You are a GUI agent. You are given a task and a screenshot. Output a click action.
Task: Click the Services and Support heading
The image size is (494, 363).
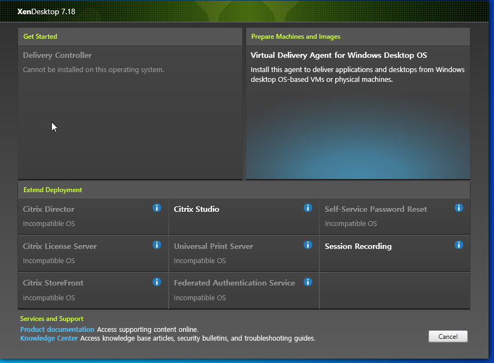pyautogui.click(x=52, y=319)
